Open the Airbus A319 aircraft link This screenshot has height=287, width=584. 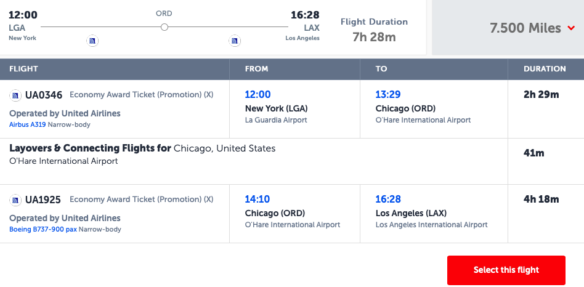[x=28, y=124]
